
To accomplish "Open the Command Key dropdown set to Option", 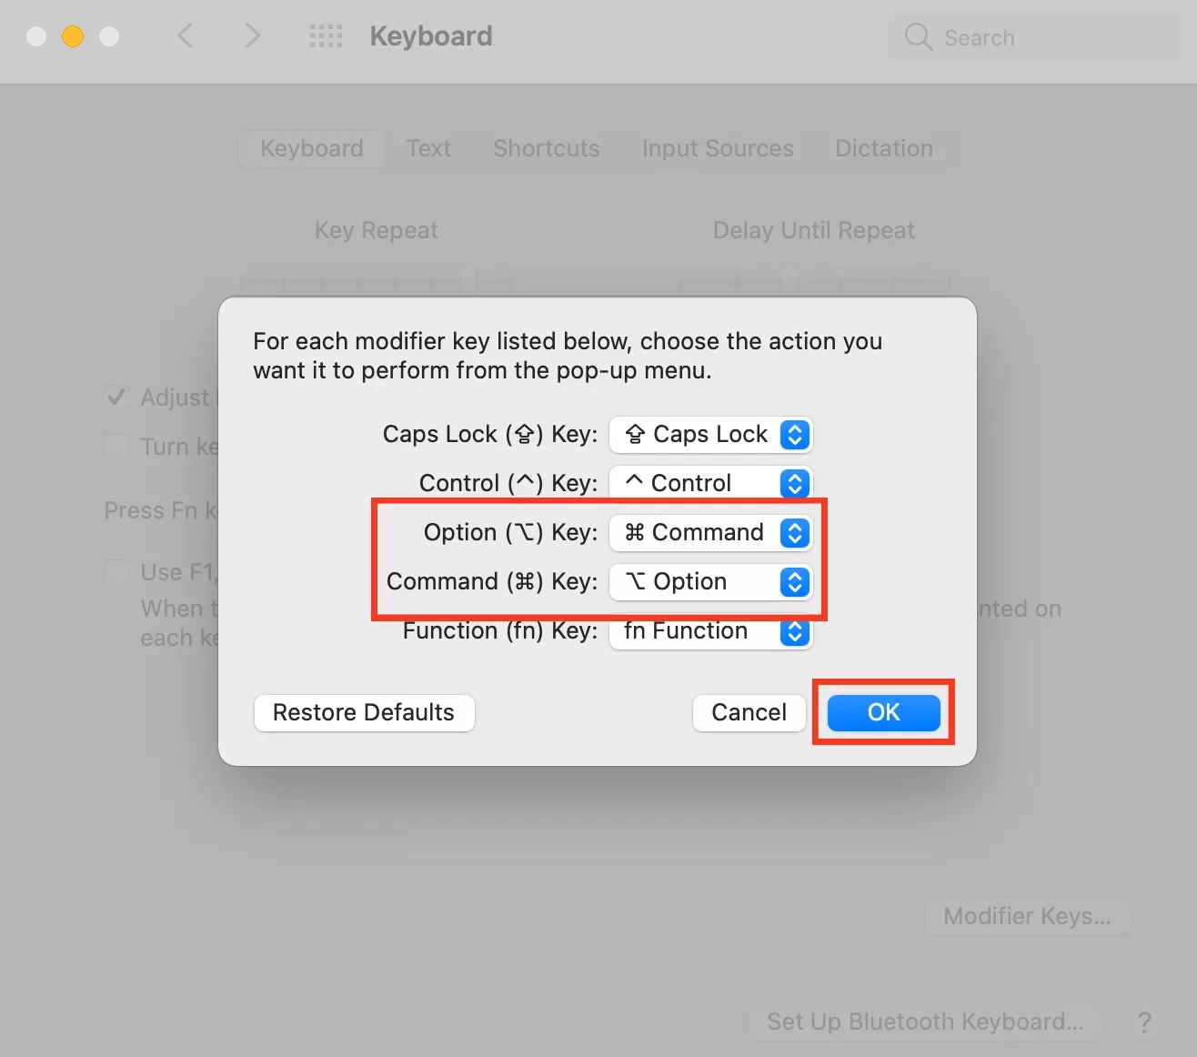I will tap(710, 582).
